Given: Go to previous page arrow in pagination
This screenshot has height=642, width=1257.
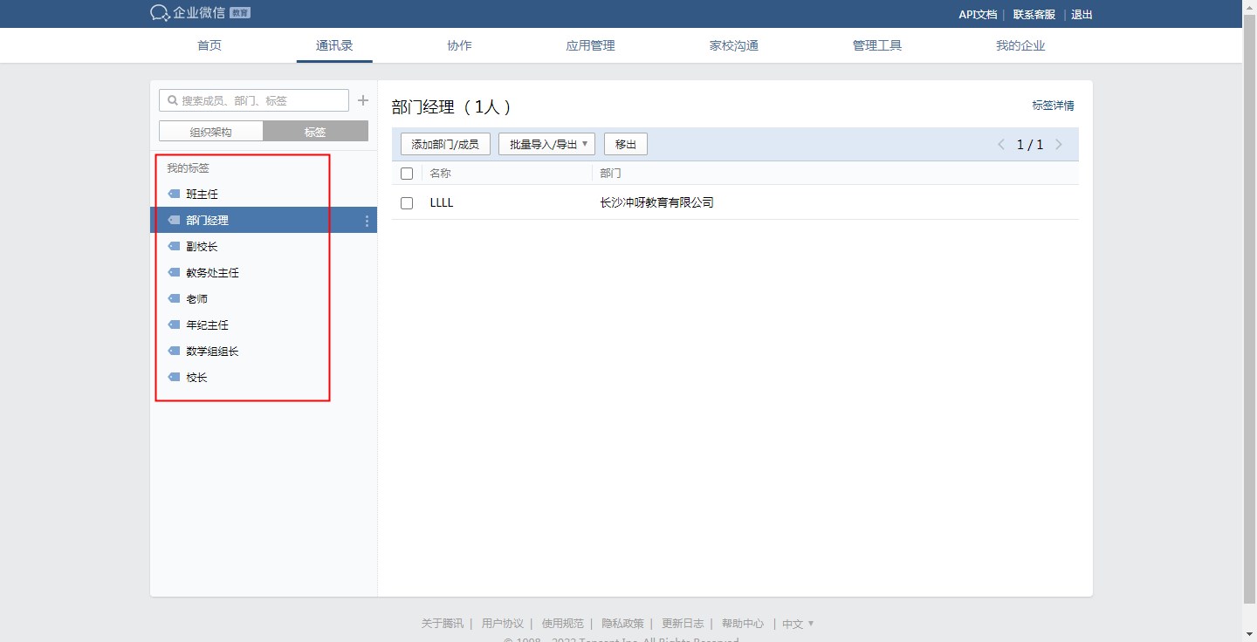Looking at the screenshot, I should pyautogui.click(x=1001, y=145).
